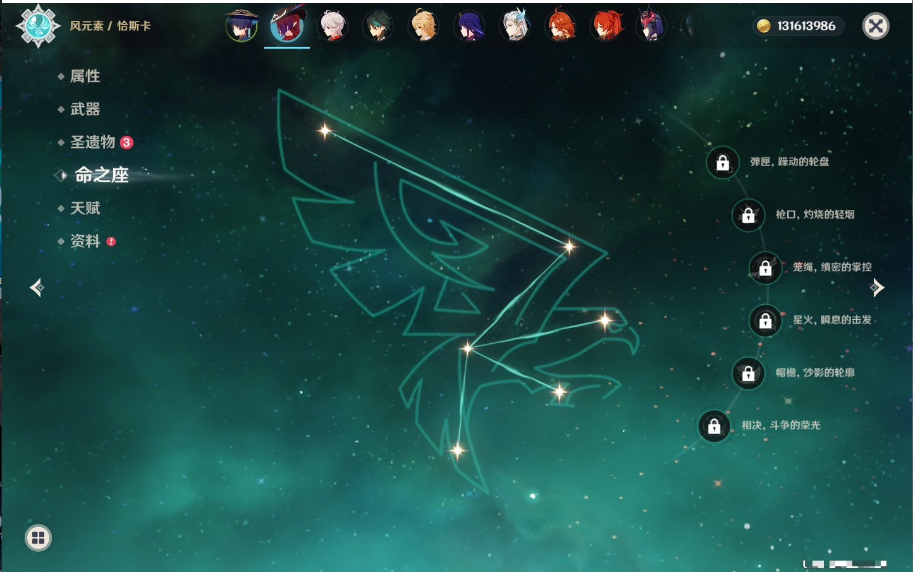This screenshot has width=913, height=572.
Task: Open the 资料 profile menu
Action: 85,241
